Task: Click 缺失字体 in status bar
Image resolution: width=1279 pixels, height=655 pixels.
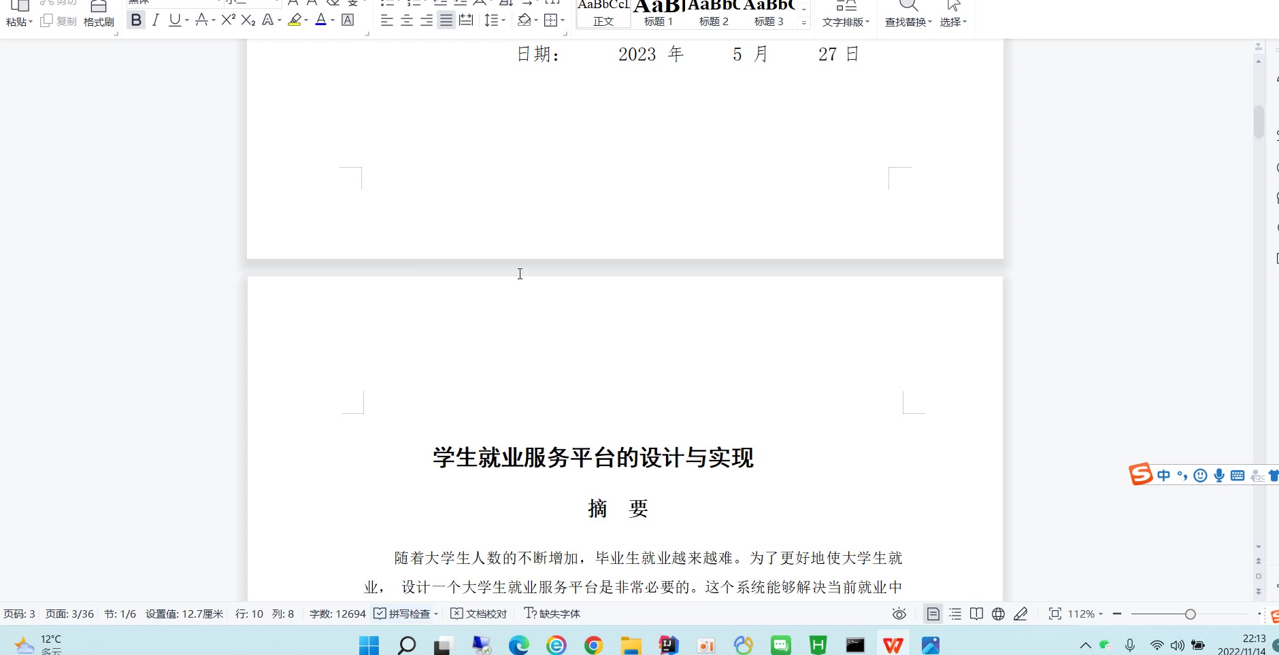Action: pos(552,614)
